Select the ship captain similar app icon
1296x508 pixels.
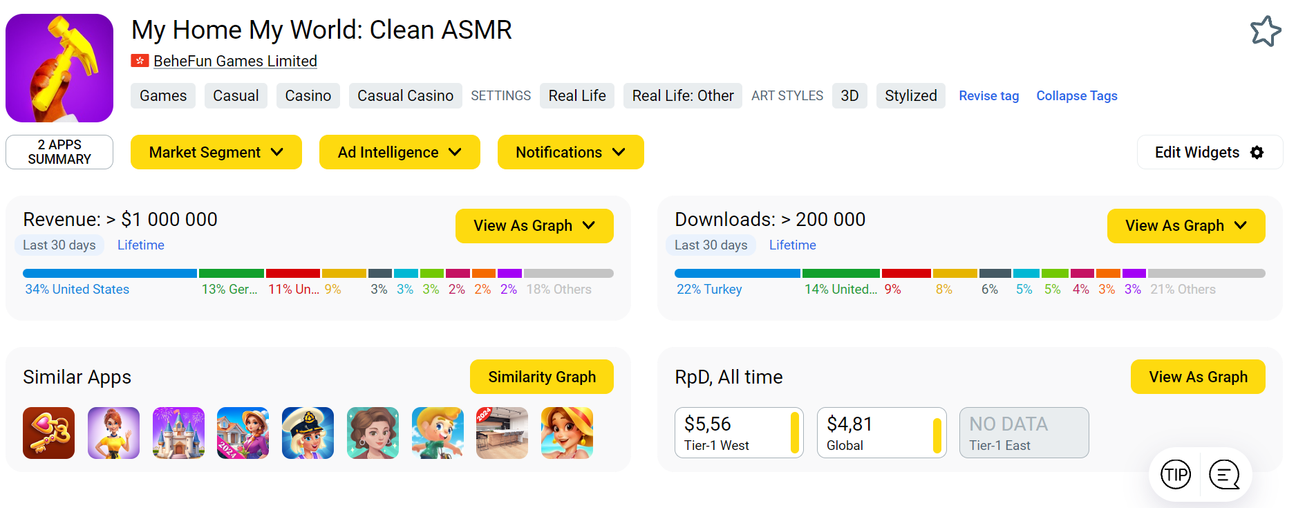click(x=308, y=433)
